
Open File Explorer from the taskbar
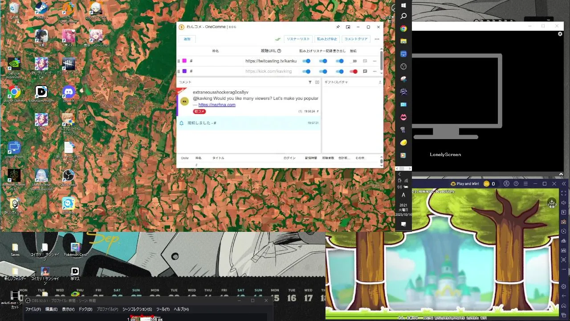403,41
